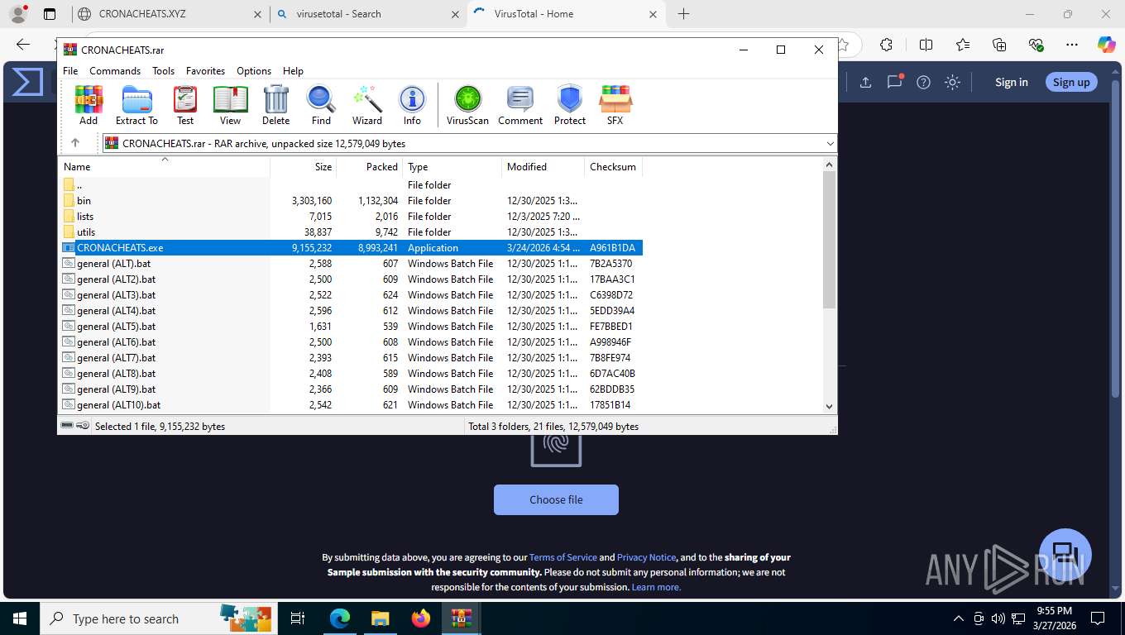The width and height of the screenshot is (1125, 635).
Task: Expand the archive path dropdown
Action: (830, 144)
